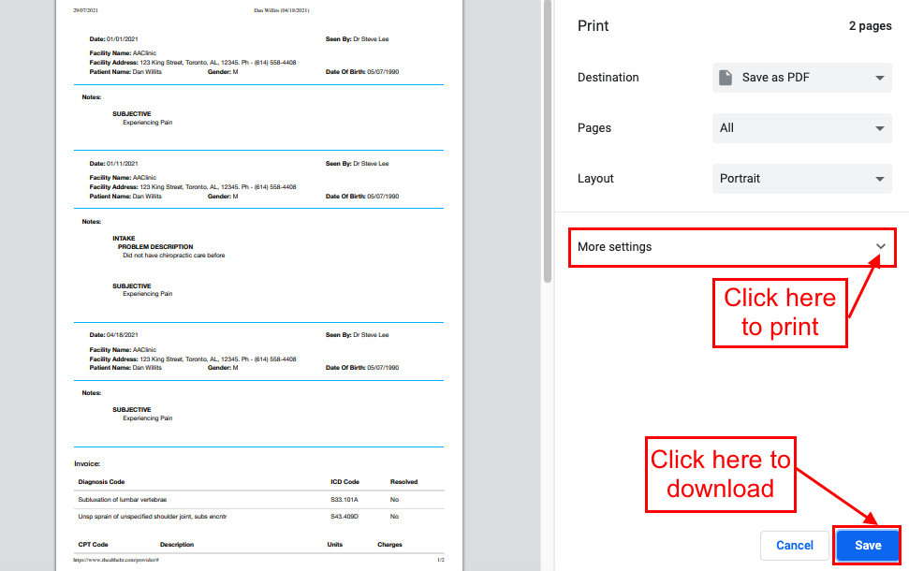The height and width of the screenshot is (571, 909).
Task: Click the "ICD Code" column header
Action: 345,482
